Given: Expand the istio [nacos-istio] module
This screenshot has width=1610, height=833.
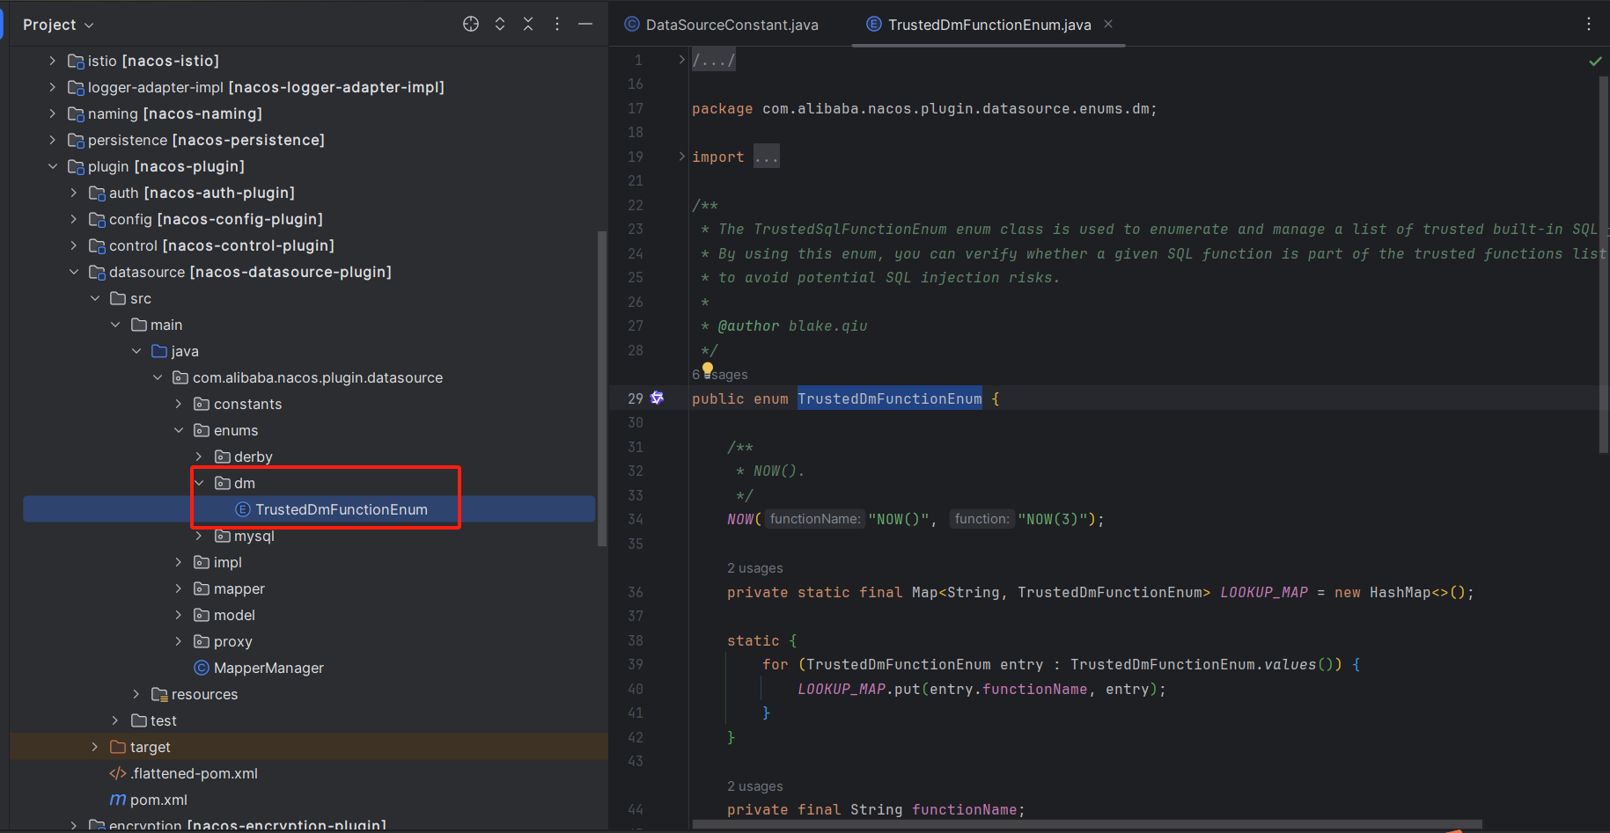Looking at the screenshot, I should point(53,61).
